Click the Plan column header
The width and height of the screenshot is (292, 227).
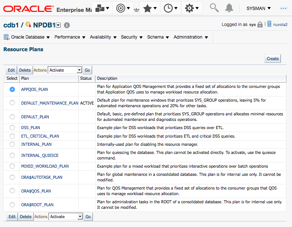tap(49, 79)
